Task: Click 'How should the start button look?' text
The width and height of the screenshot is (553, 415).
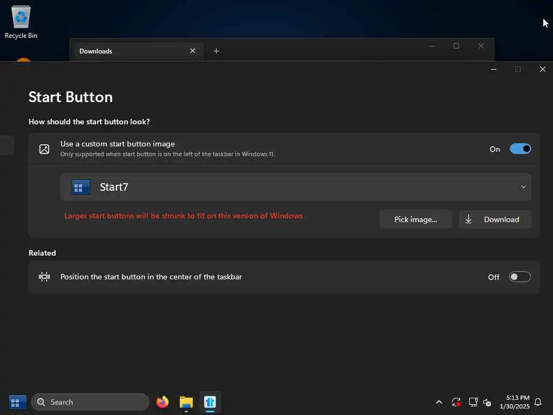Action: pos(89,122)
